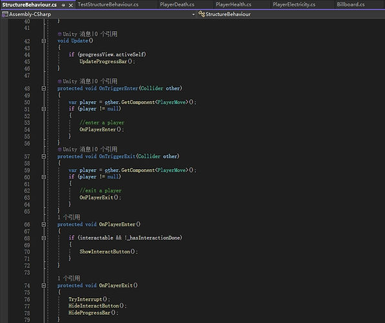The height and width of the screenshot is (323, 385).
Task: Click _hasInteractionDone in the if condition
Action: click(x=153, y=237)
